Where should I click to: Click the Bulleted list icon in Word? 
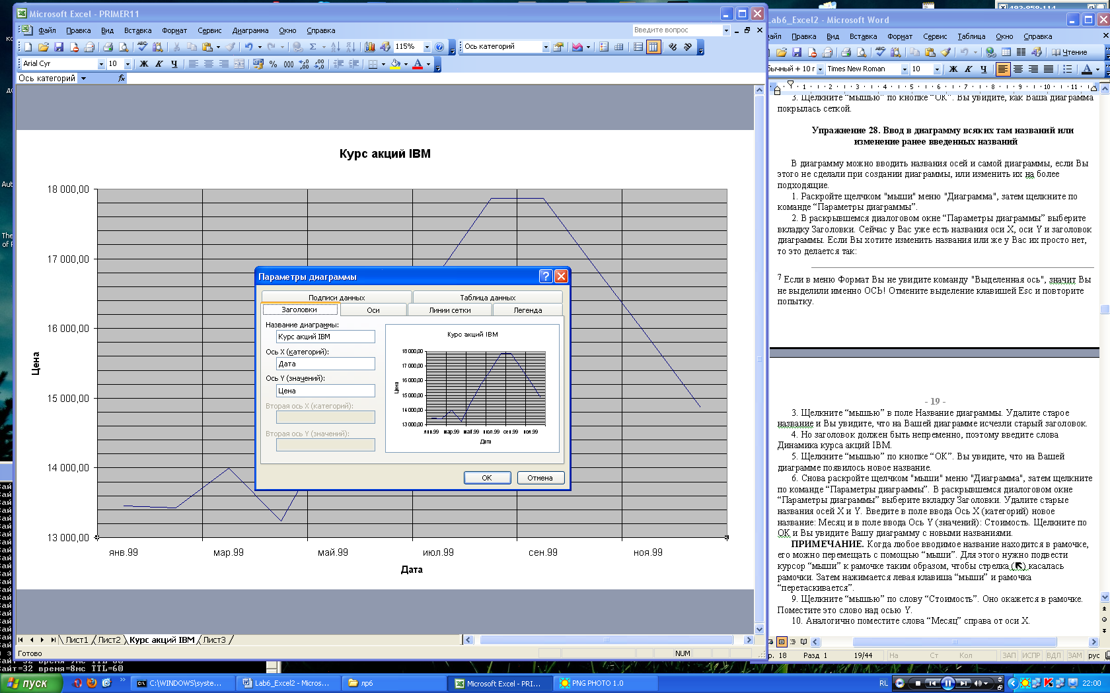tap(1067, 69)
